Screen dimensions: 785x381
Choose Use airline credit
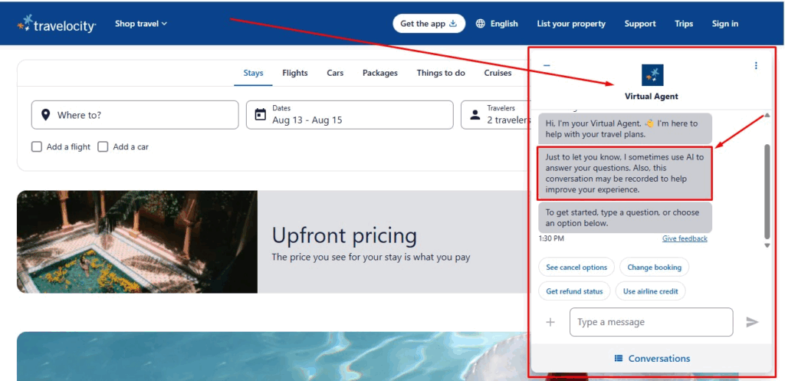(x=650, y=291)
